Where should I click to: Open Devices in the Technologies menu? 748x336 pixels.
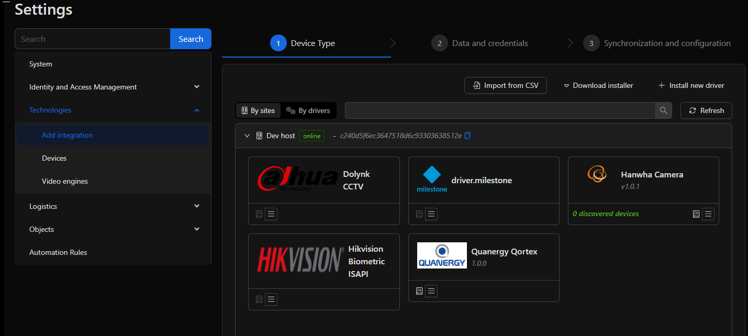(x=55, y=158)
